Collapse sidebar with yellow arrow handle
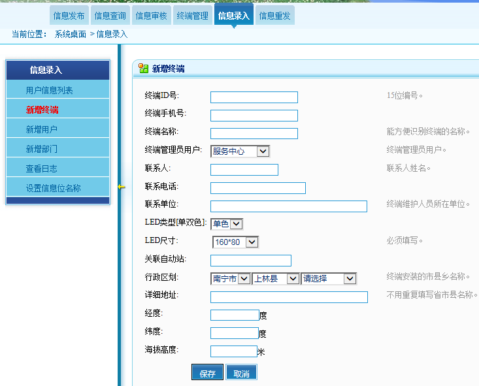 (121, 187)
